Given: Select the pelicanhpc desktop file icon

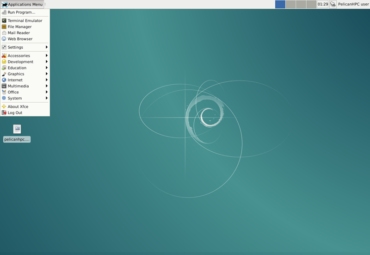Looking at the screenshot, I should tap(17, 129).
